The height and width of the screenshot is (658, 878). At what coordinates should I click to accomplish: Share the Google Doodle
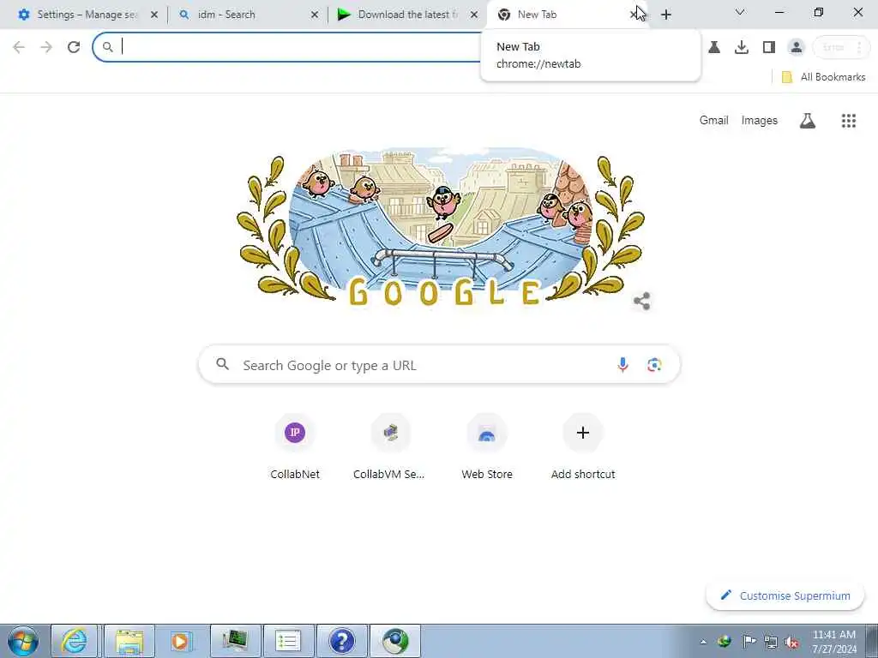click(x=641, y=301)
